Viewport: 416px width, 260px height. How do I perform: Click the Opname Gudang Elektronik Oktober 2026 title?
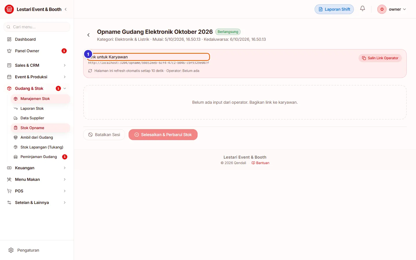155,32
